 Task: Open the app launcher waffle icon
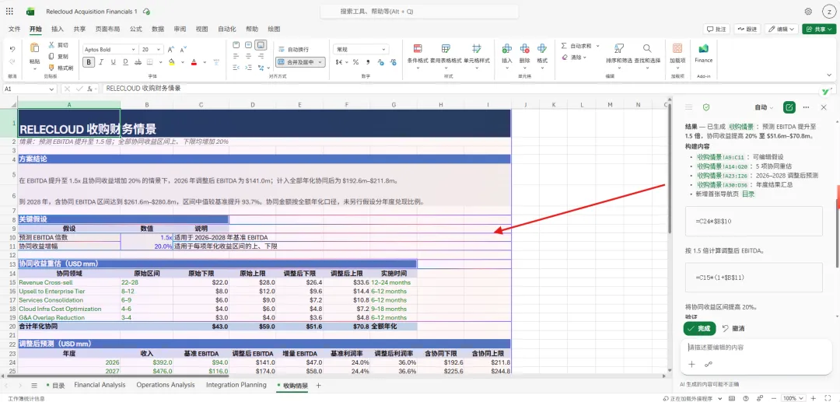(9, 11)
